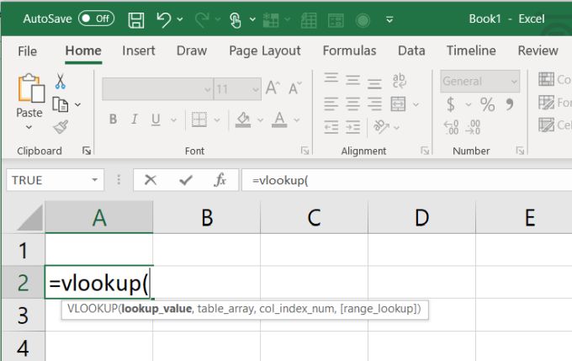
Task: Toggle Bold formatting
Action: pos(113,119)
